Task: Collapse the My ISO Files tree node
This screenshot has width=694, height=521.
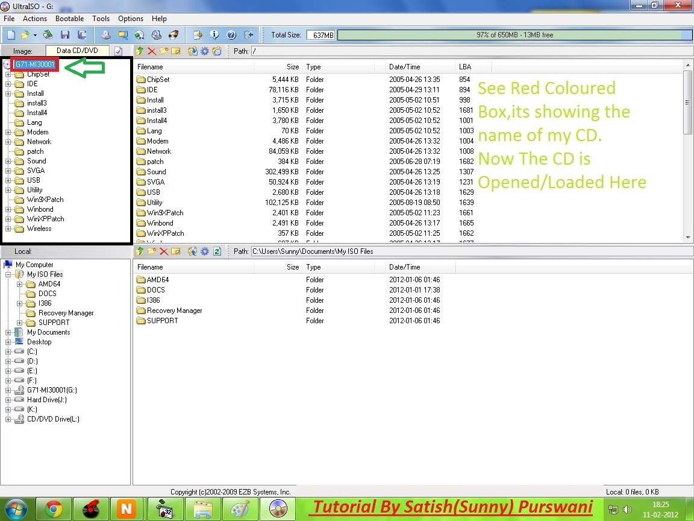Action: [x=8, y=274]
